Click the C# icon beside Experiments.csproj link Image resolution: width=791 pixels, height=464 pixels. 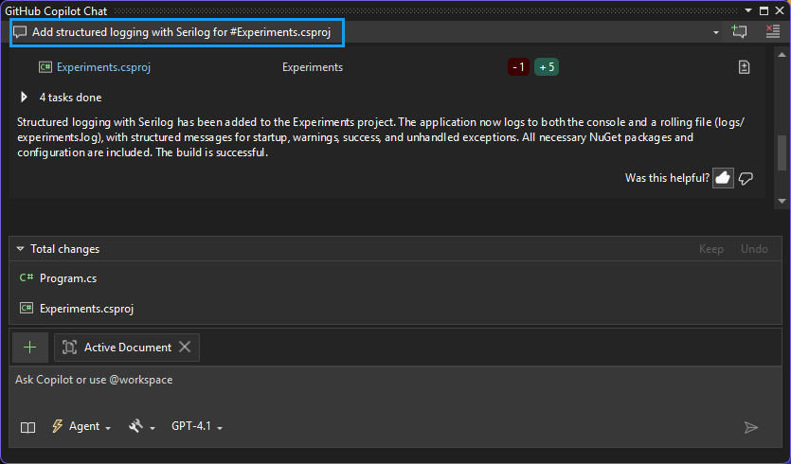click(x=45, y=67)
